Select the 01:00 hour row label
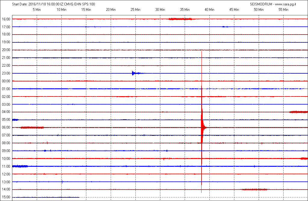This screenshot has width=308, height=201. pyautogui.click(x=6, y=89)
